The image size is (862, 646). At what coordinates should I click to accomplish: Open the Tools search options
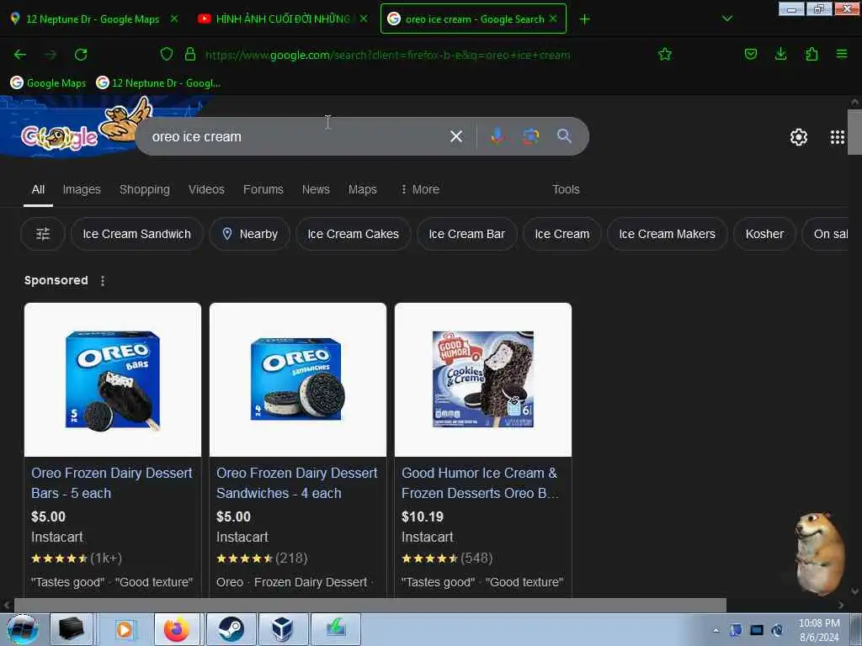(x=566, y=189)
